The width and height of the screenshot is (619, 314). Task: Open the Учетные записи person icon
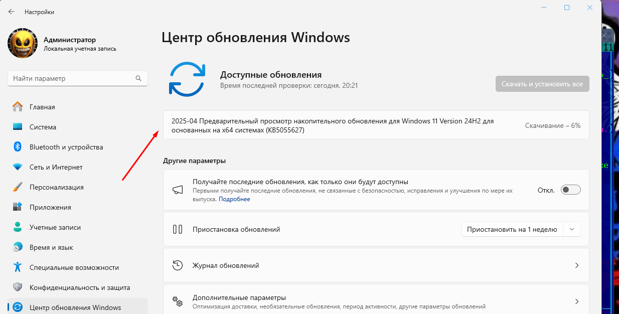point(18,227)
